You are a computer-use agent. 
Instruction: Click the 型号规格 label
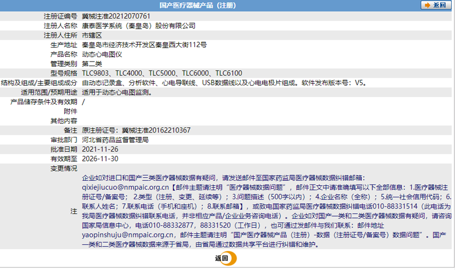[x=64, y=73]
